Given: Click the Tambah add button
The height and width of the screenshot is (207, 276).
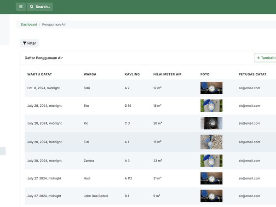Looking at the screenshot, I should (x=265, y=58).
